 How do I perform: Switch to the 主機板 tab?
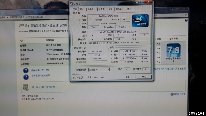(90, 9)
